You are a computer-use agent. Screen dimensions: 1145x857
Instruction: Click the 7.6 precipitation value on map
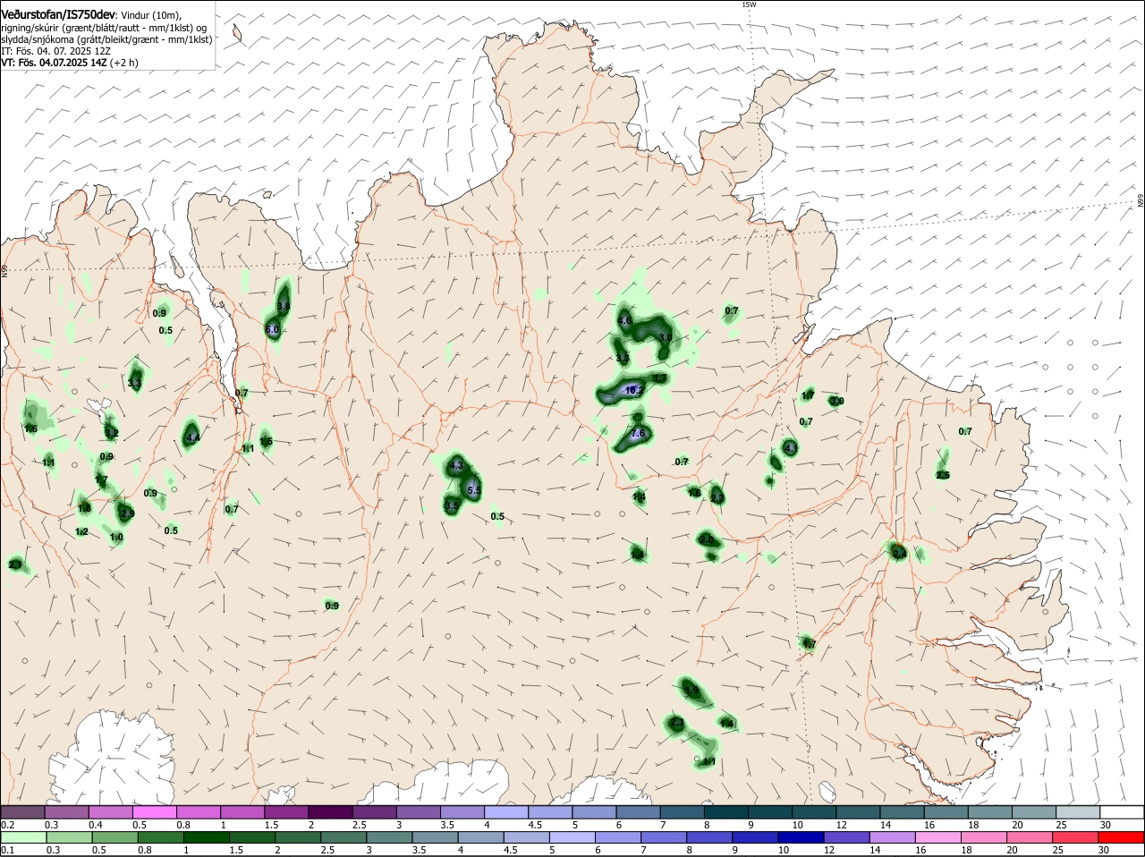[x=638, y=433]
